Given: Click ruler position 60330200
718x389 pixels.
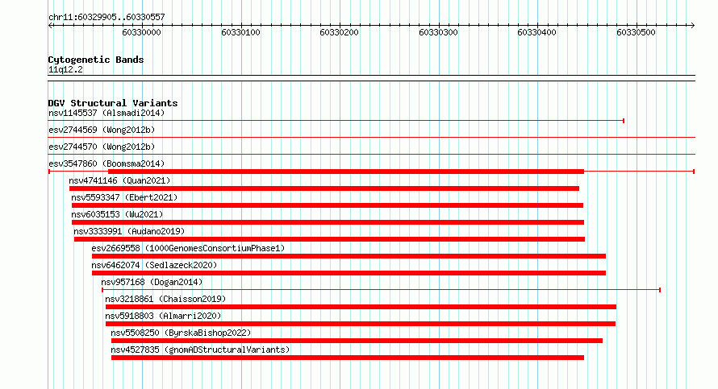Looking at the screenshot, I should pos(340,32).
